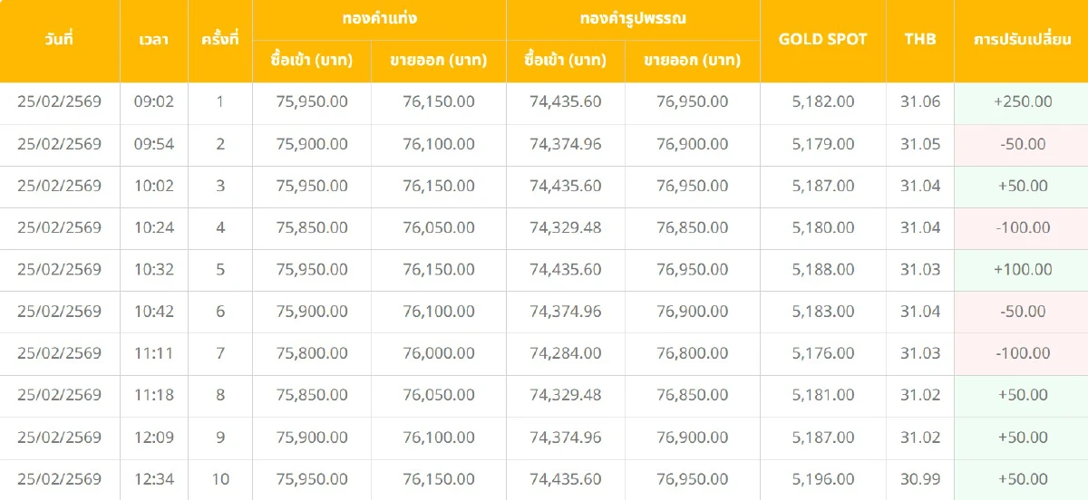Click the 12:34 time cell

coord(153,479)
